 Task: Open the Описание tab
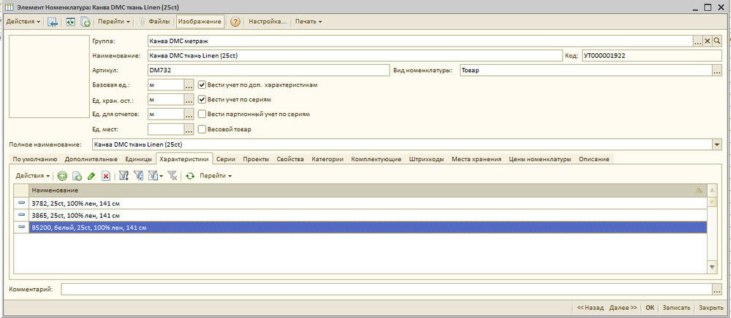point(594,159)
